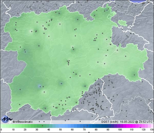
Task: Click the 16-05-2022 date text
Action: 127,122
